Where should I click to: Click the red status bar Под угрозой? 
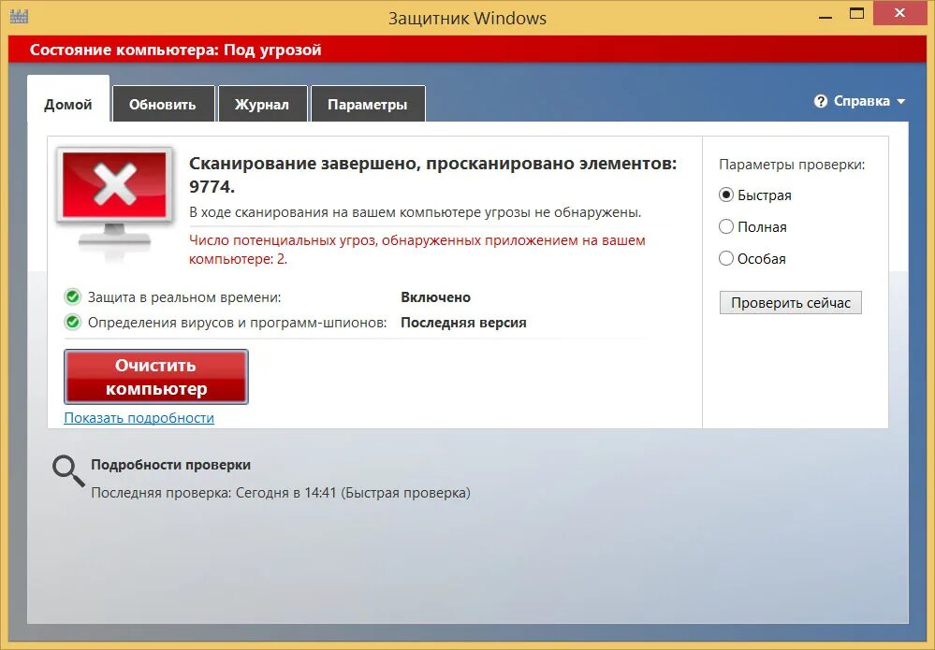pyautogui.click(x=467, y=50)
